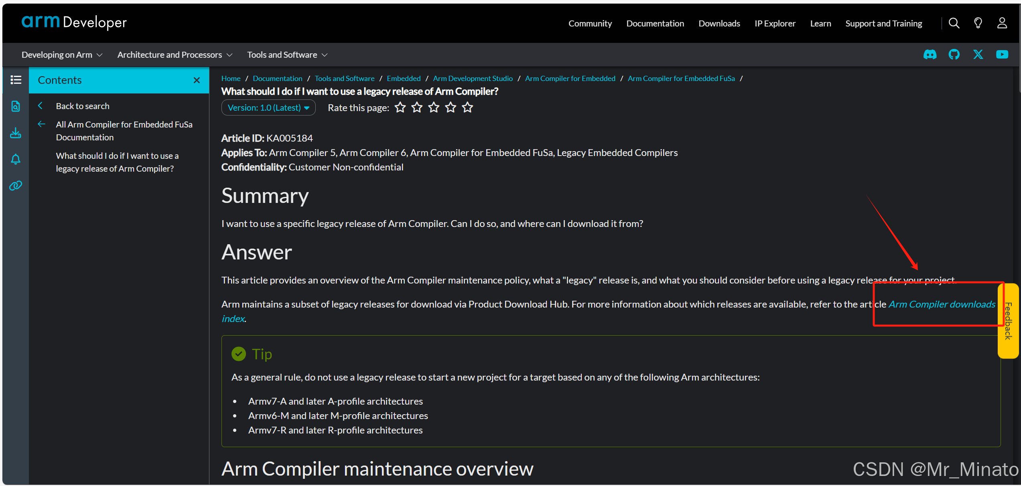This screenshot has width=1021, height=486.
Task: Click the notification bell sidebar icon
Action: (16, 159)
